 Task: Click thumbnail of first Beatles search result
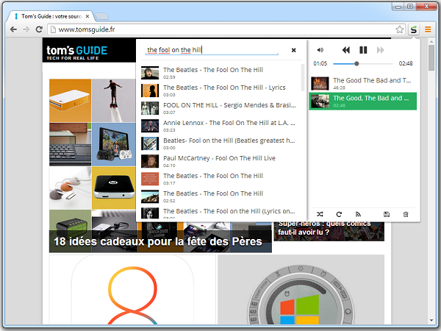(x=150, y=73)
